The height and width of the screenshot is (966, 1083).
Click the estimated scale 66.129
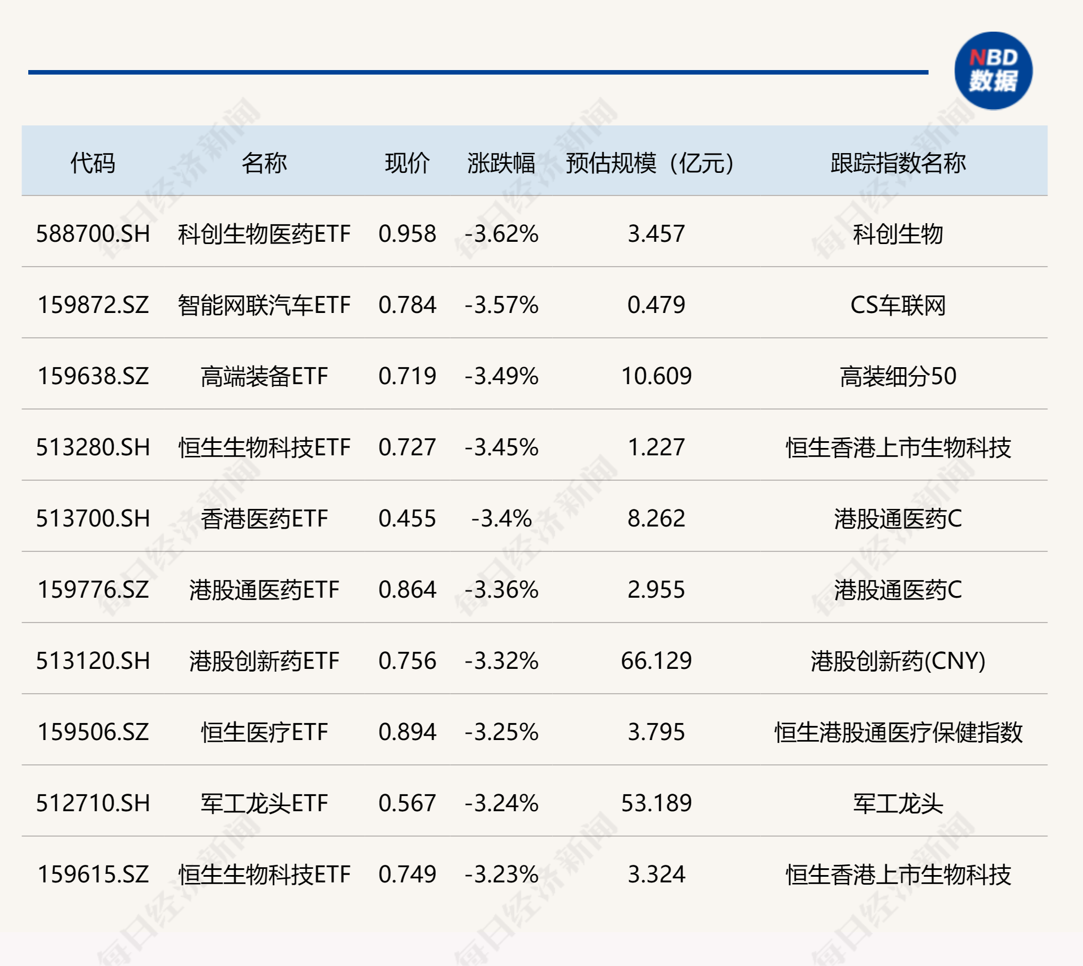(x=656, y=661)
